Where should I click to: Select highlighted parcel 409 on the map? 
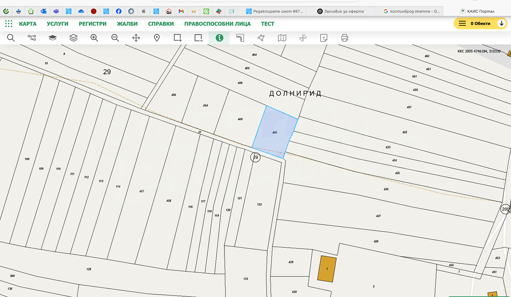coord(275,132)
